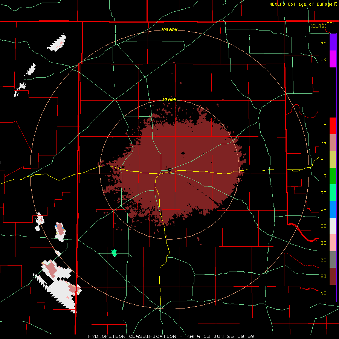The height and width of the screenshot is (339, 339).
Task: Click the small green rain echo
Action: tap(114, 253)
